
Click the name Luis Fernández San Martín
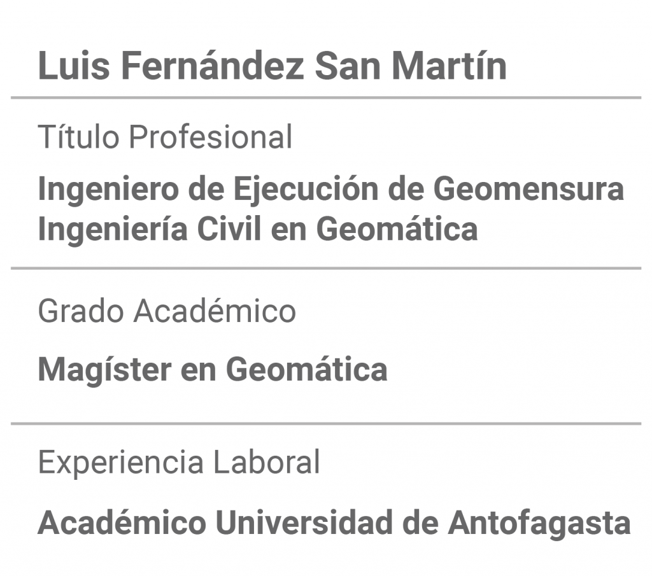(x=273, y=66)
